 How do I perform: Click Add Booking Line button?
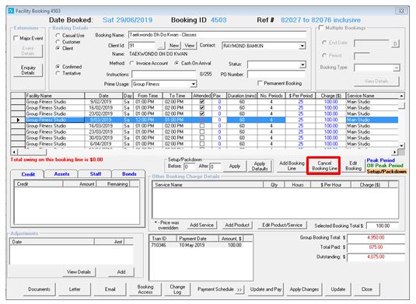pyautogui.click(x=292, y=166)
